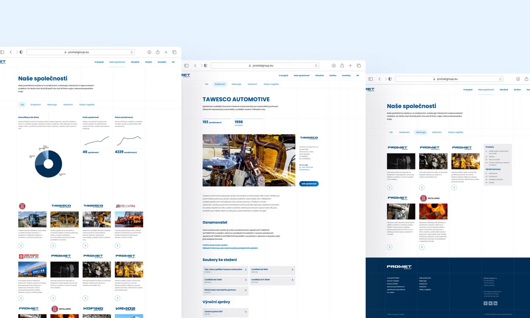This screenshot has width=530, height=318.
Task: Open Naše společnosti in middle window nav
Action: coord(301,76)
